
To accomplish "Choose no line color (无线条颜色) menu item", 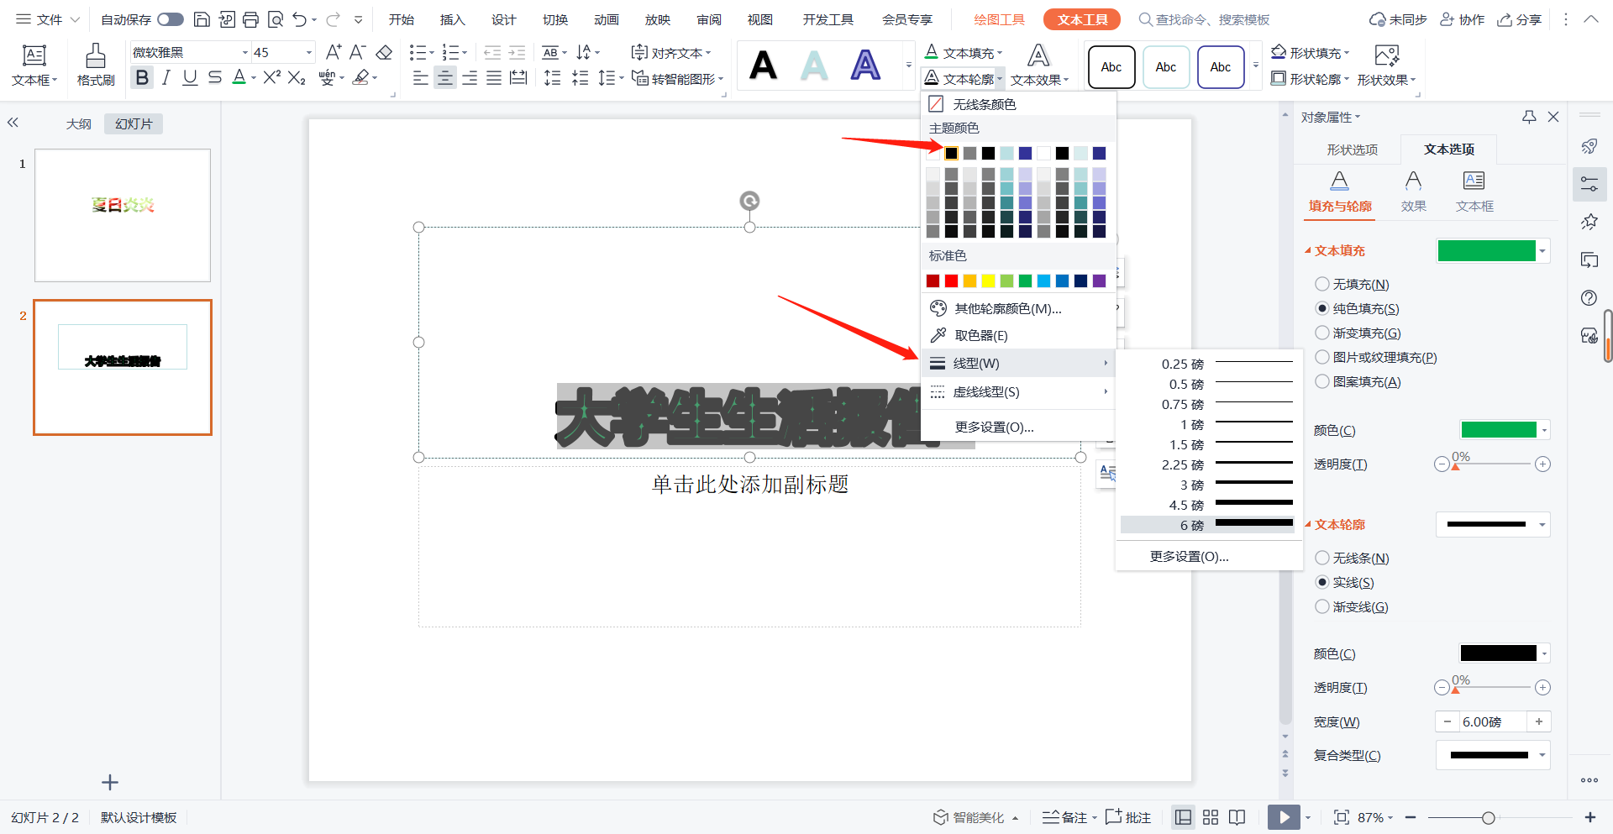I will point(1018,104).
